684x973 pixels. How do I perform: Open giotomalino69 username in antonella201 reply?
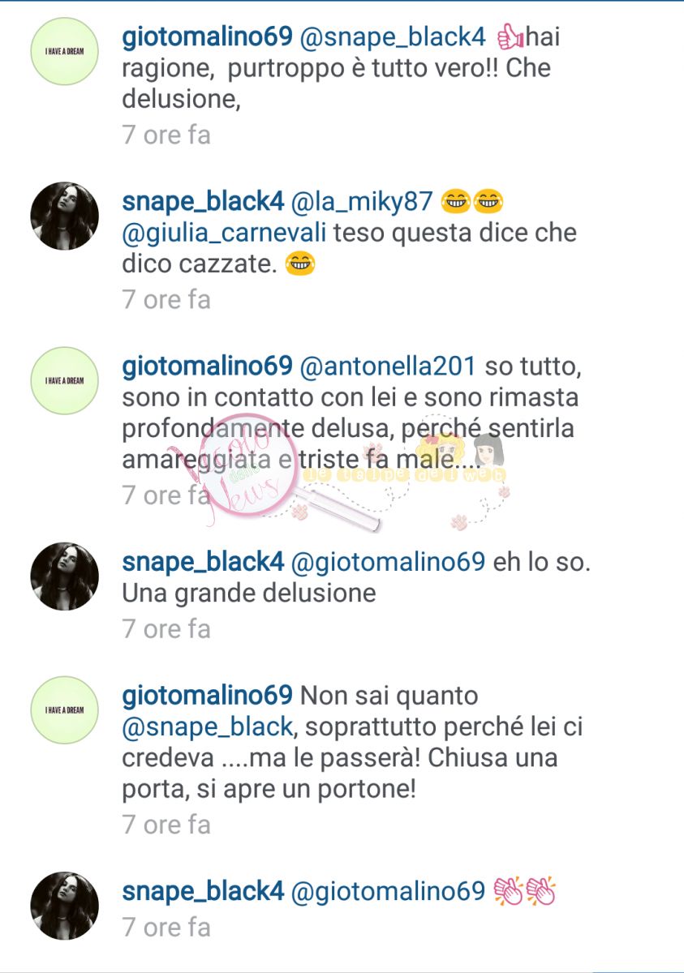click(207, 366)
